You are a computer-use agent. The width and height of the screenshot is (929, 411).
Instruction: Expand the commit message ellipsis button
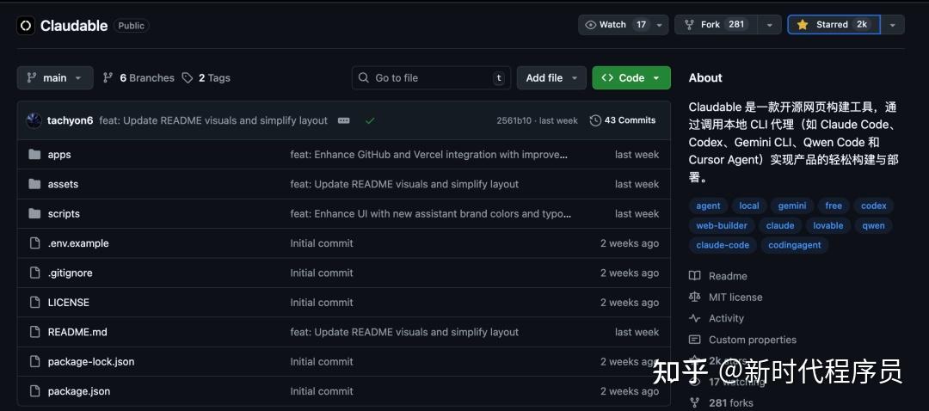click(343, 120)
